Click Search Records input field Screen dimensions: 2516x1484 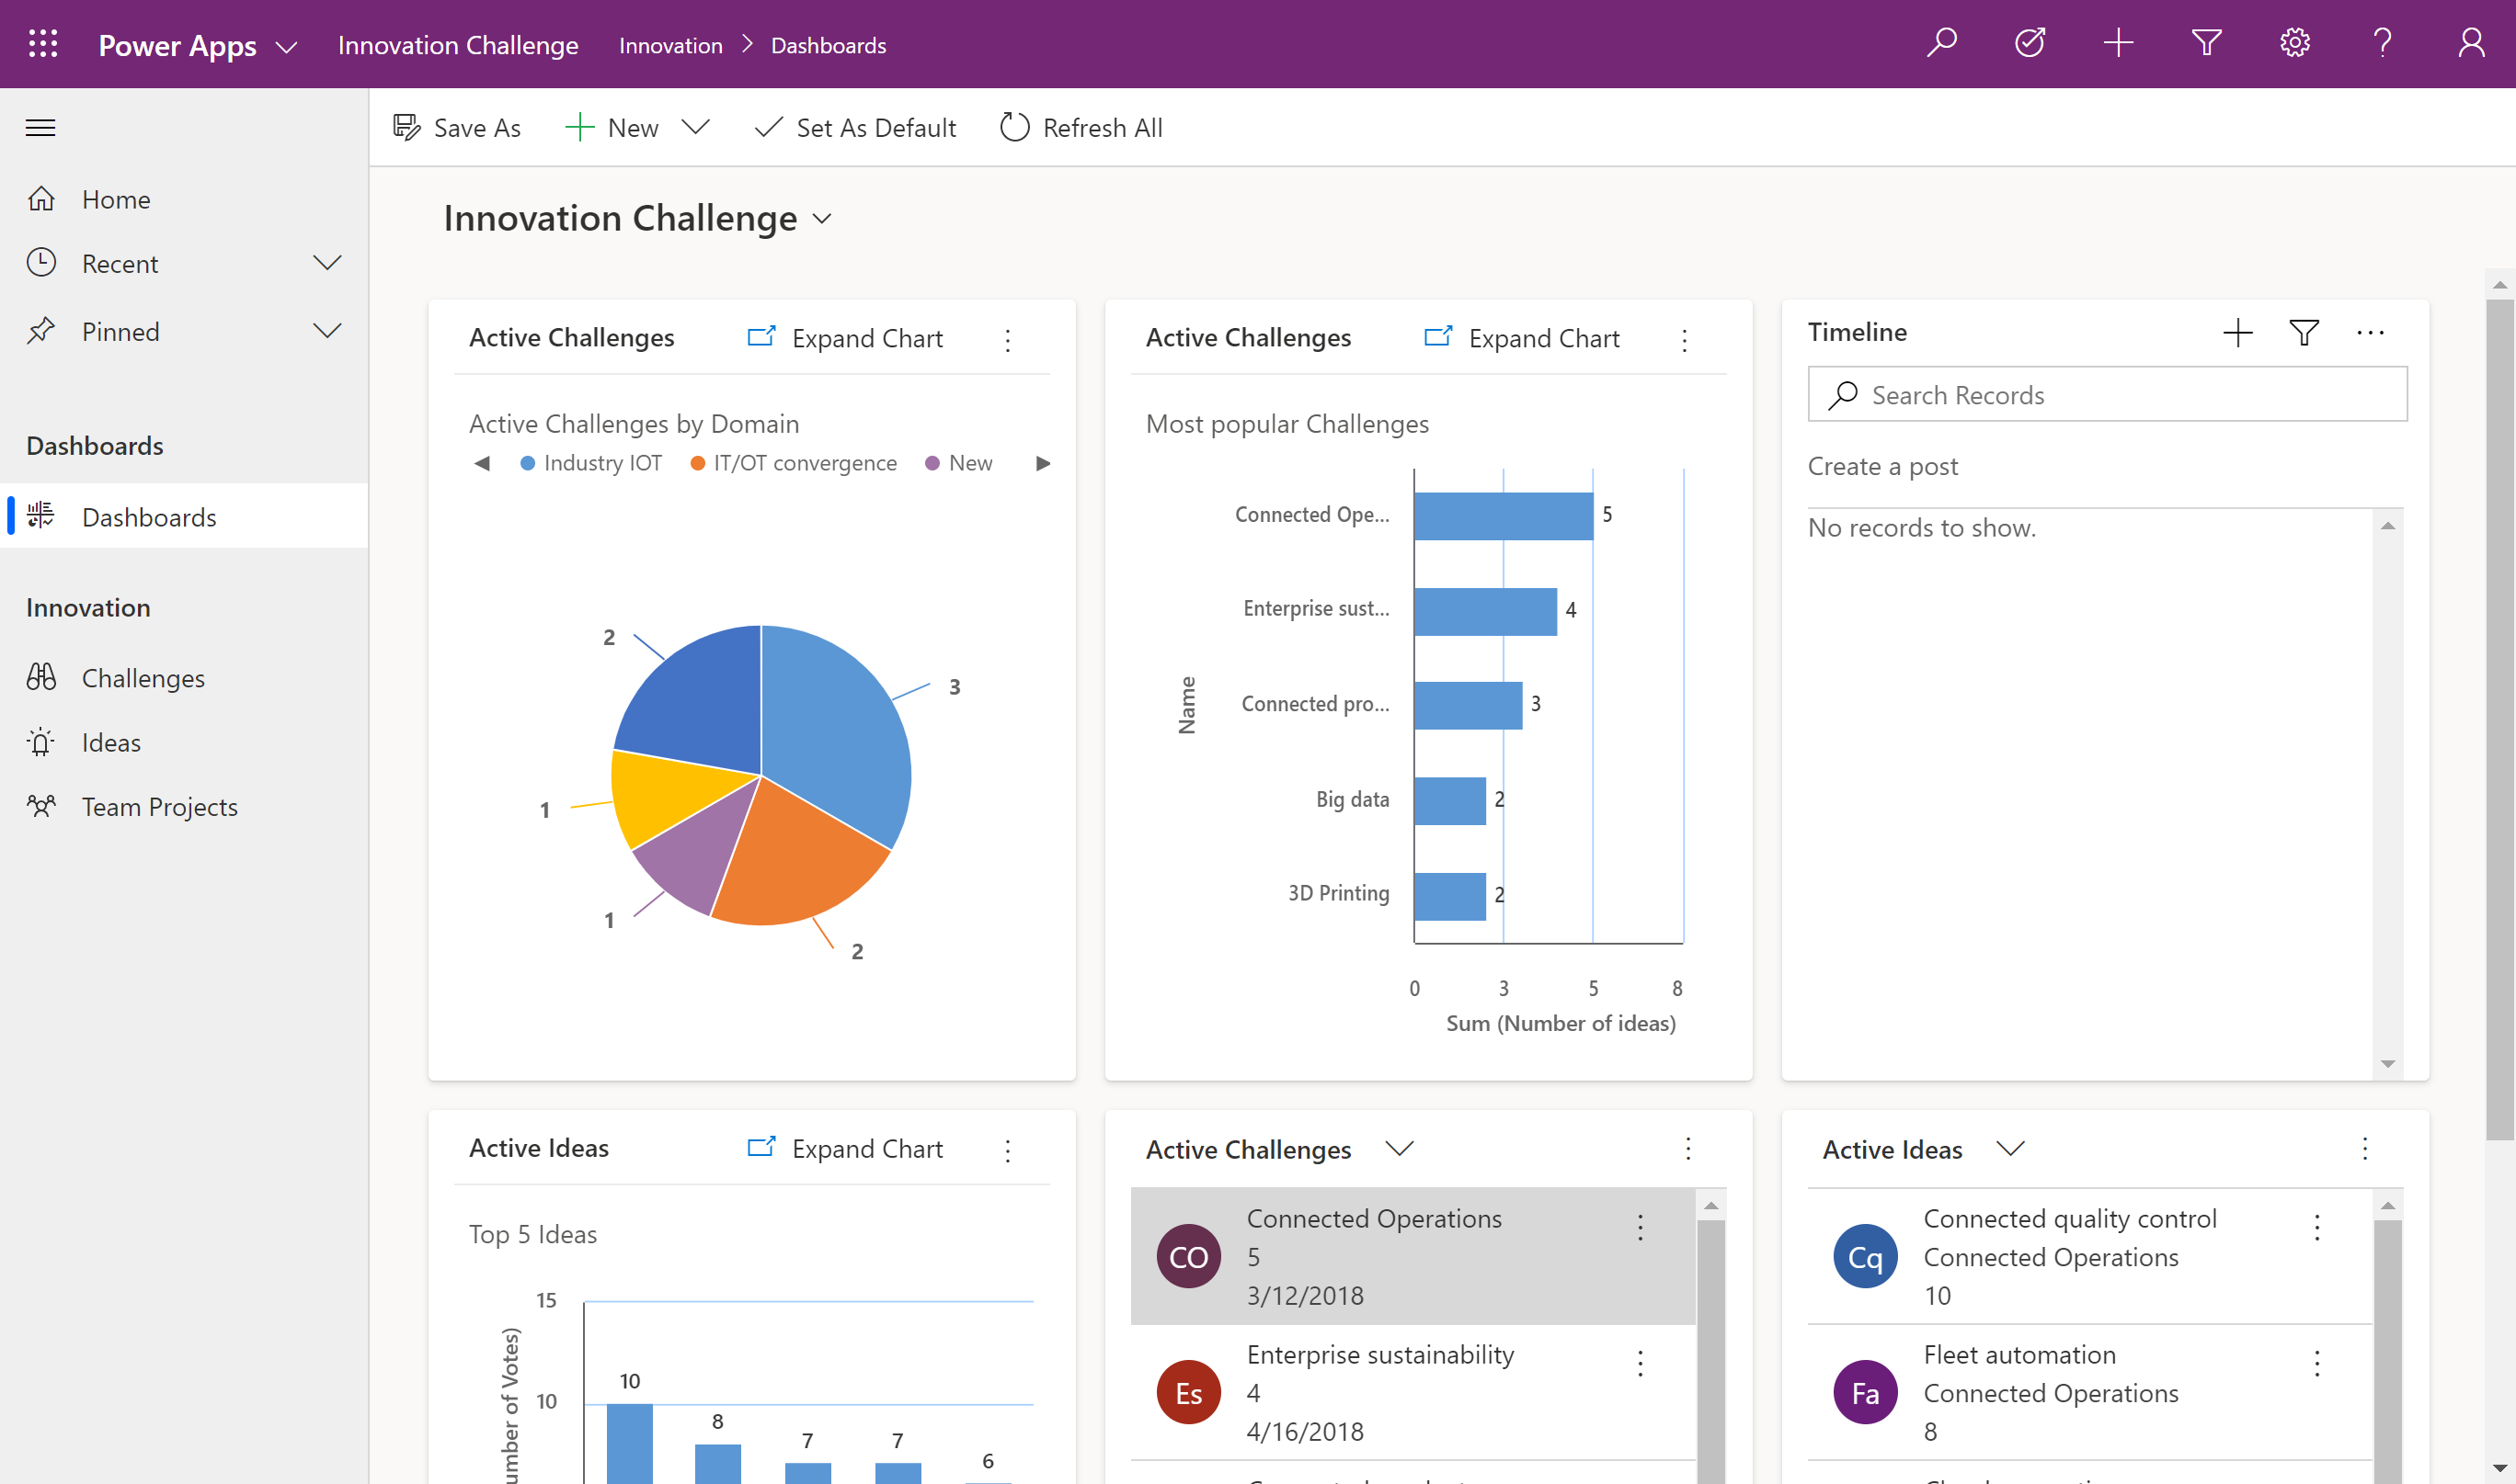(2106, 392)
